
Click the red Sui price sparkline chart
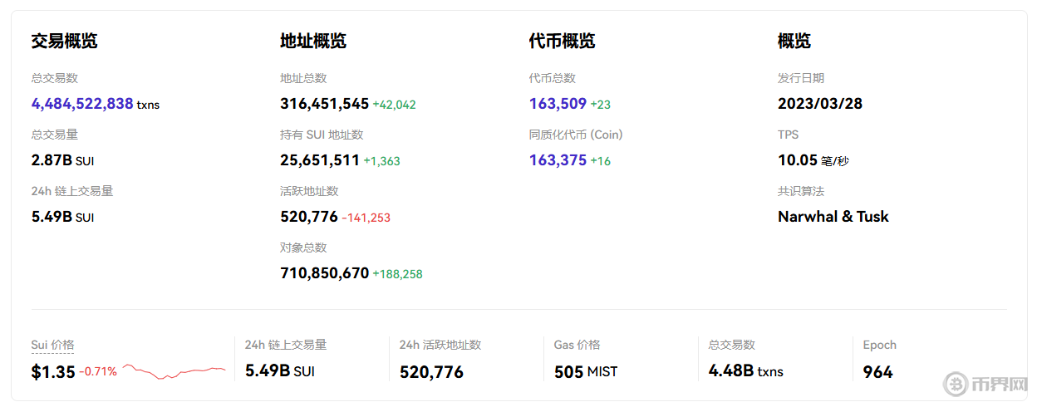[x=174, y=371]
